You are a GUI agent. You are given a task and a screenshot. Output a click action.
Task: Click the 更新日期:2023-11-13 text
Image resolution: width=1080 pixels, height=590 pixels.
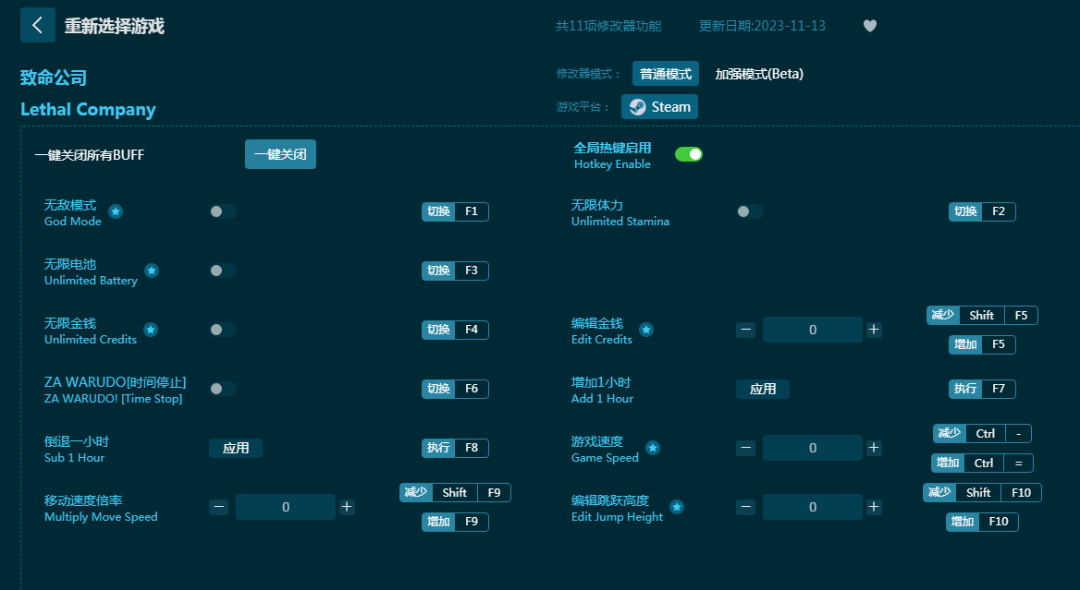click(x=762, y=26)
